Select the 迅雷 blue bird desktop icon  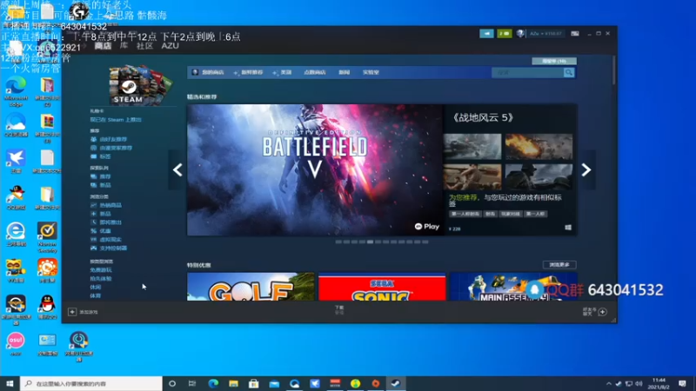(x=16, y=162)
